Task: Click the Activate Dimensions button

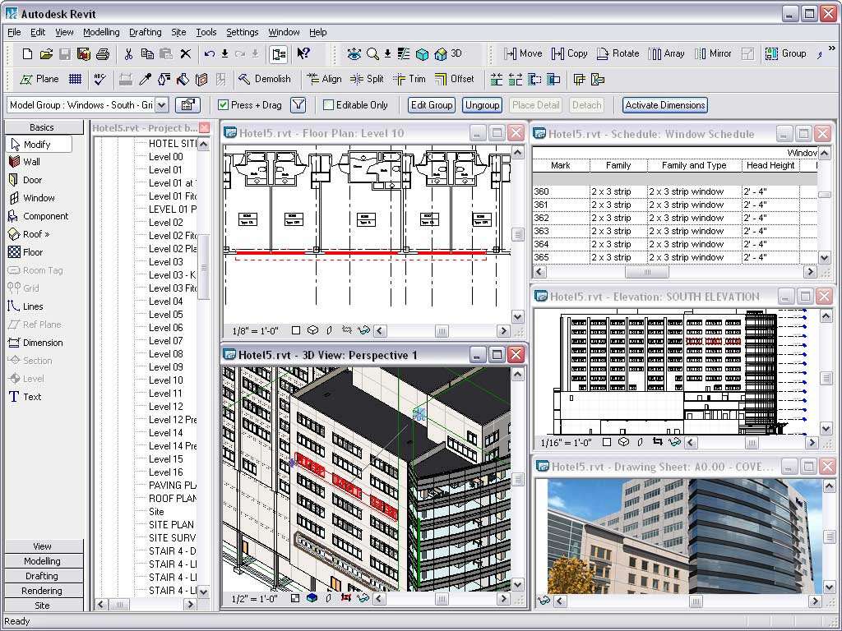Action: (665, 105)
